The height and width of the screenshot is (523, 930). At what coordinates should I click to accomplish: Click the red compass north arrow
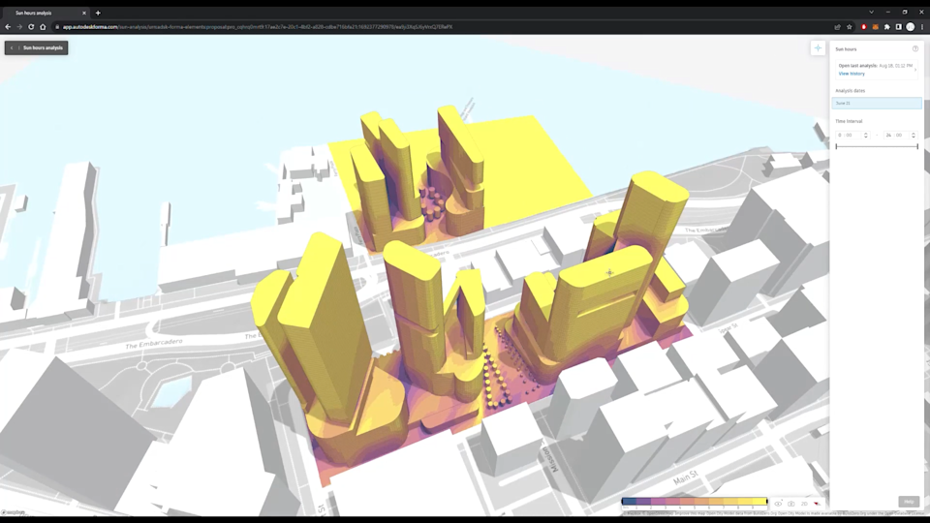click(x=817, y=504)
